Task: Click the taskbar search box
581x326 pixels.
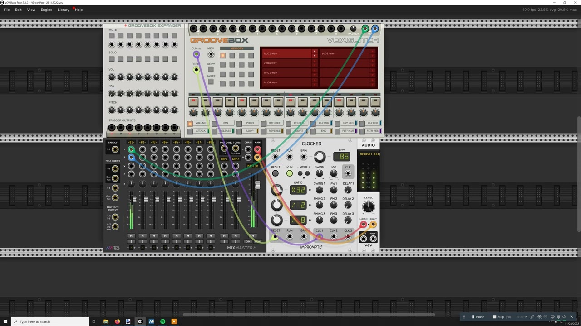Action: click(x=50, y=321)
